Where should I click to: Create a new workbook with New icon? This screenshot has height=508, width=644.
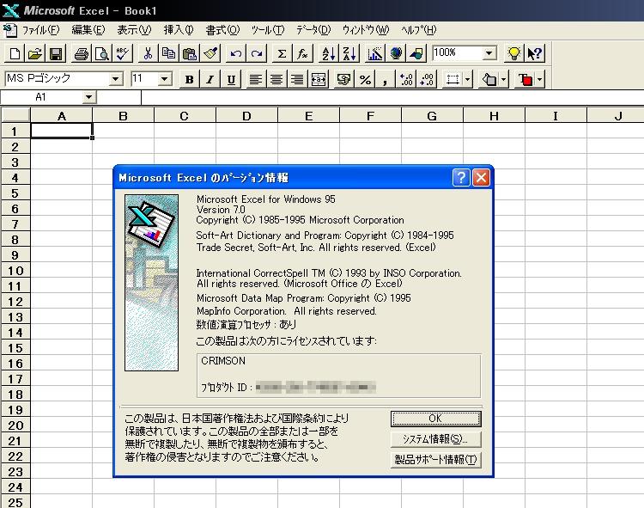click(x=15, y=54)
